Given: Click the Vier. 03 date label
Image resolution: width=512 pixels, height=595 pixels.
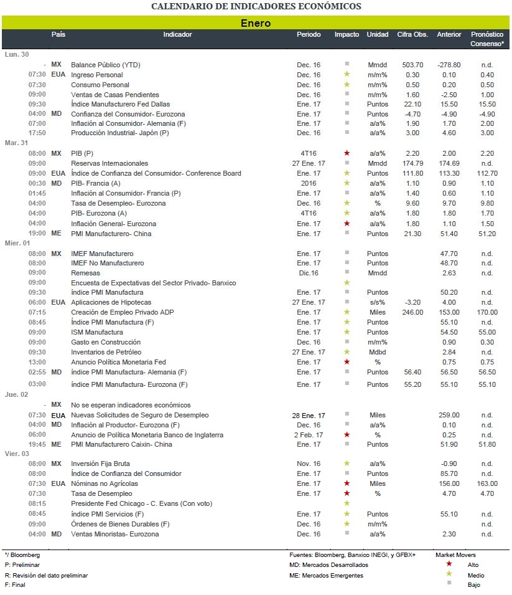Looking at the screenshot, I should pos(17,454).
